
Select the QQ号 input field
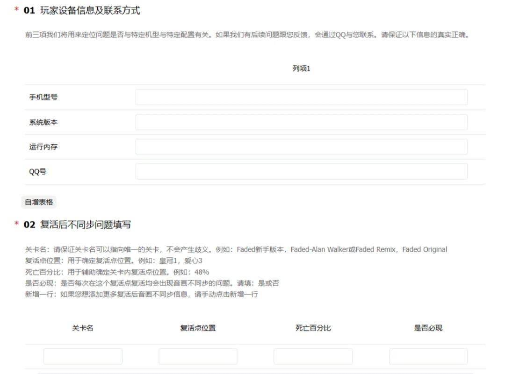301,171
